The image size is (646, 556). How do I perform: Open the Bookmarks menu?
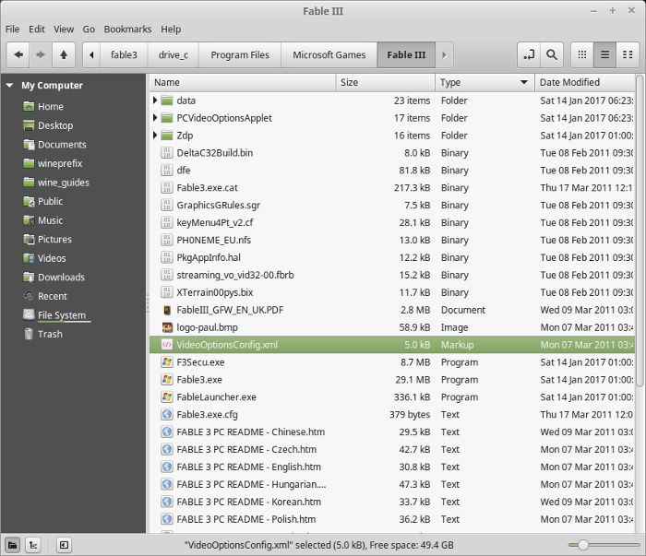coord(127,30)
